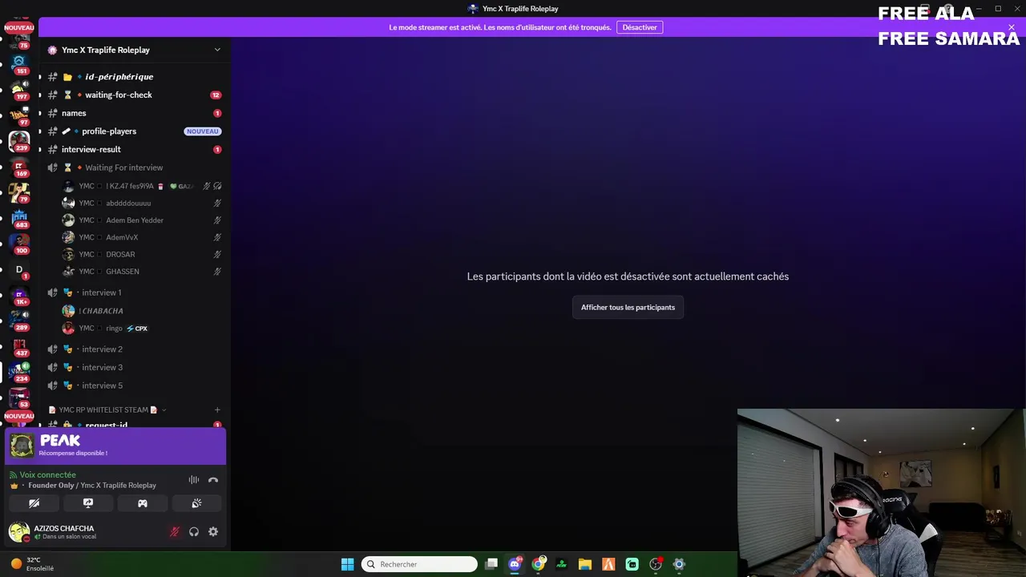
Task: Click Désactiver to disable streamer mode
Action: click(x=640, y=27)
